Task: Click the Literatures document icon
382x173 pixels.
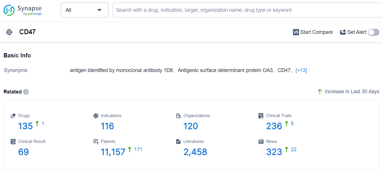Action: pos(178,141)
